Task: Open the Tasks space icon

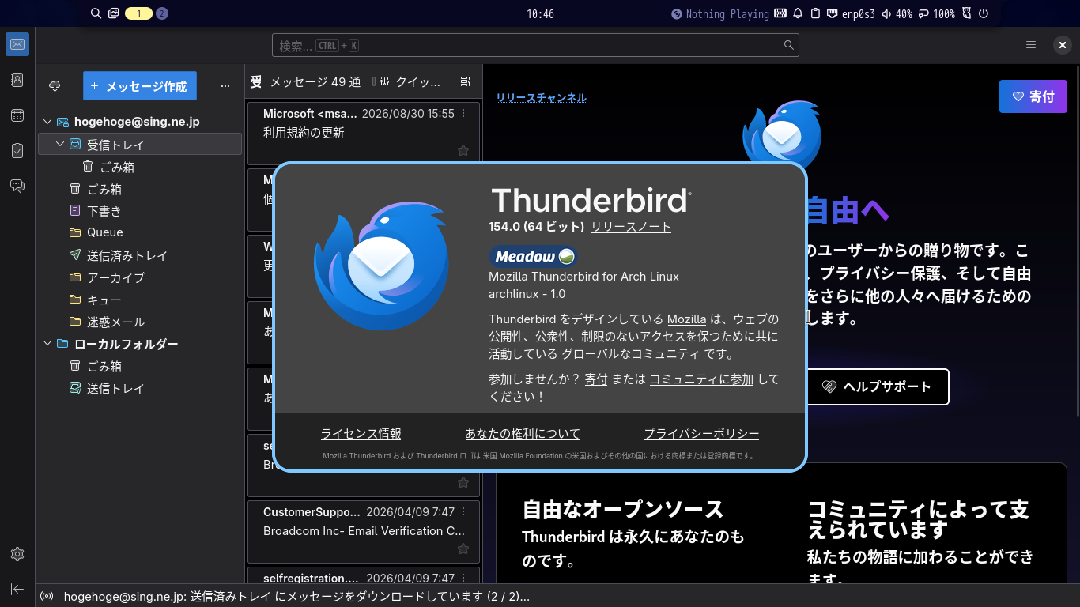Action: click(x=17, y=150)
